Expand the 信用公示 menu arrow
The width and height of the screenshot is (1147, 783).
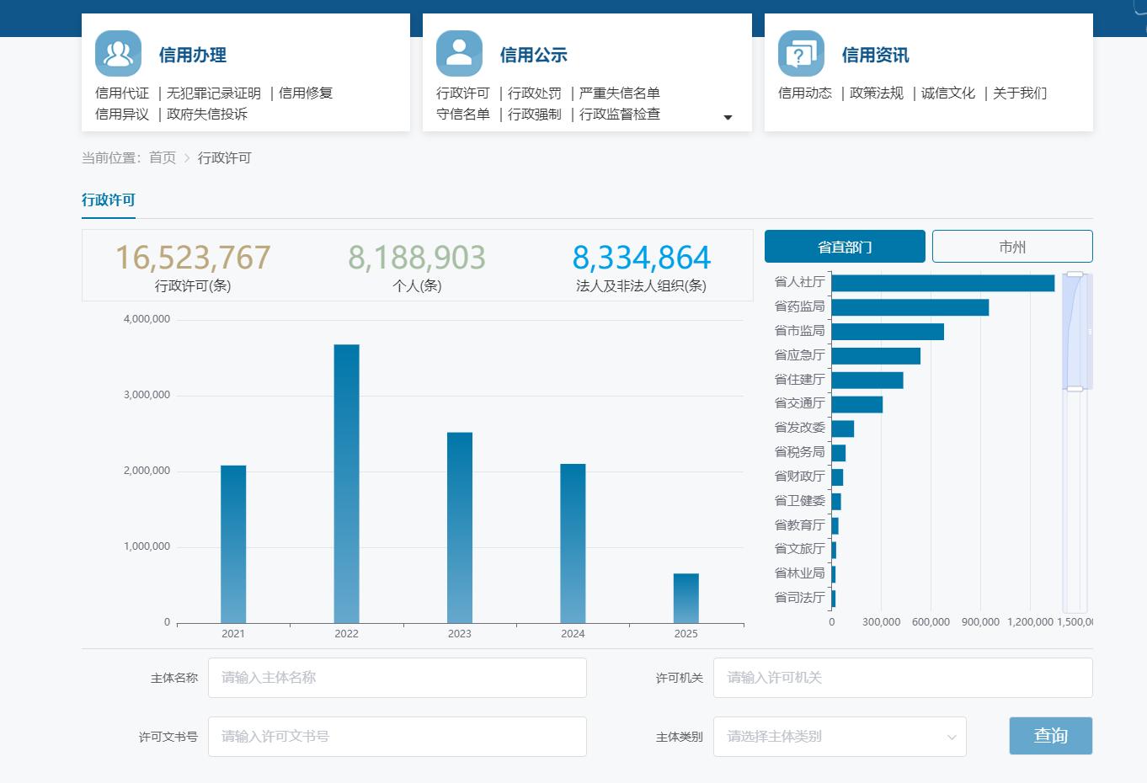click(x=728, y=118)
